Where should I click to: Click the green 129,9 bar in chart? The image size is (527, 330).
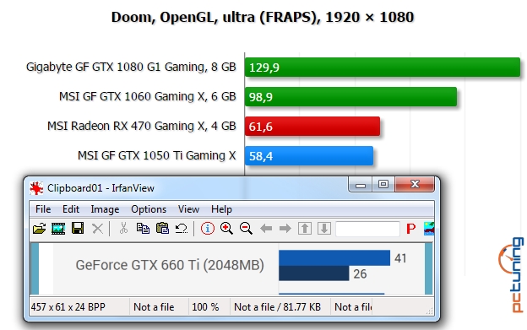point(383,68)
